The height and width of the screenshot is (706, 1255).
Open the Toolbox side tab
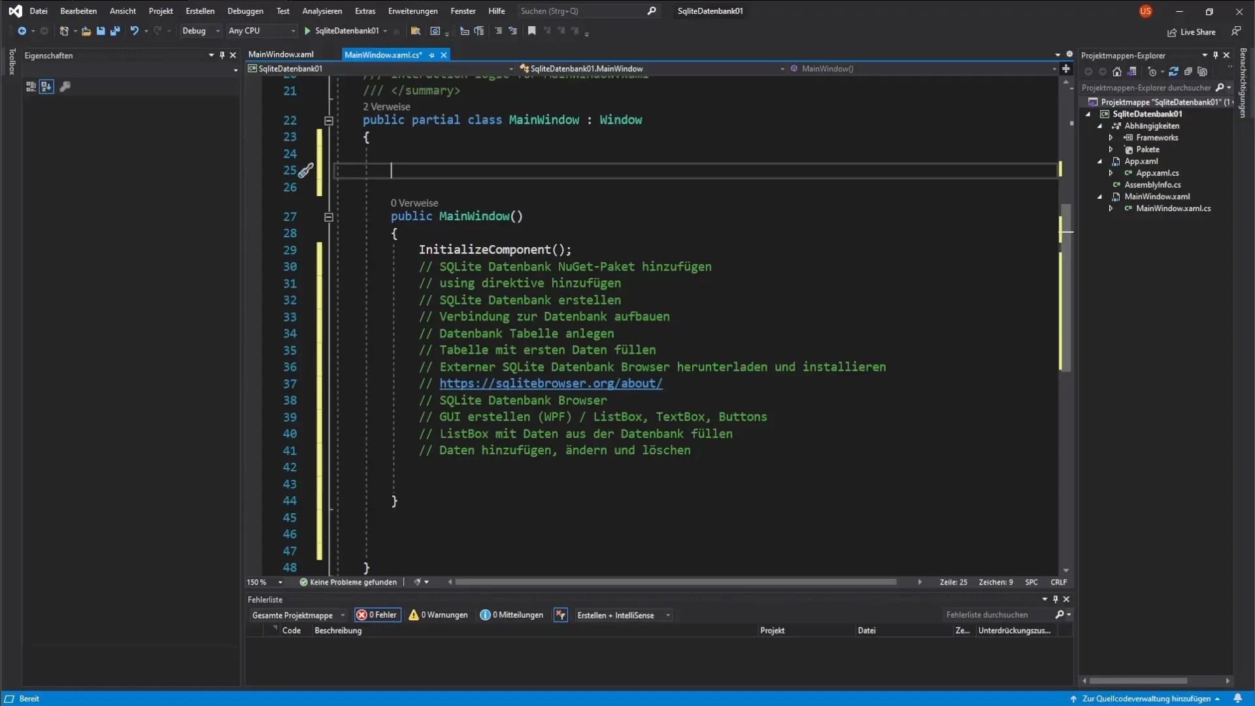click(11, 62)
